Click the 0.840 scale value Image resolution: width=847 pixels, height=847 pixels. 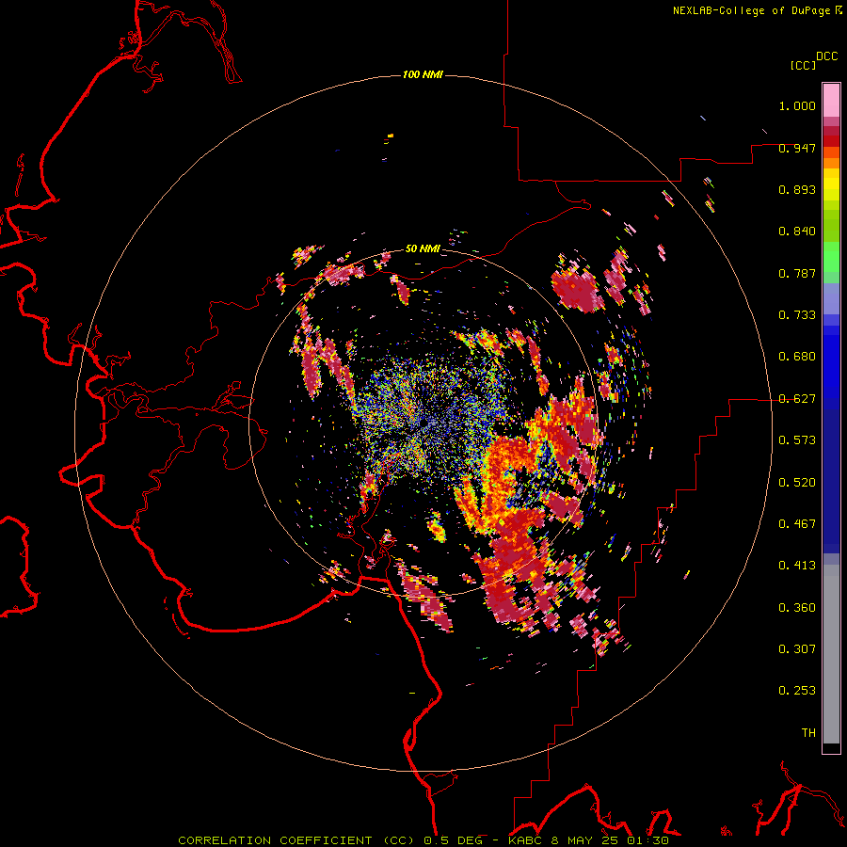pyautogui.click(x=797, y=232)
